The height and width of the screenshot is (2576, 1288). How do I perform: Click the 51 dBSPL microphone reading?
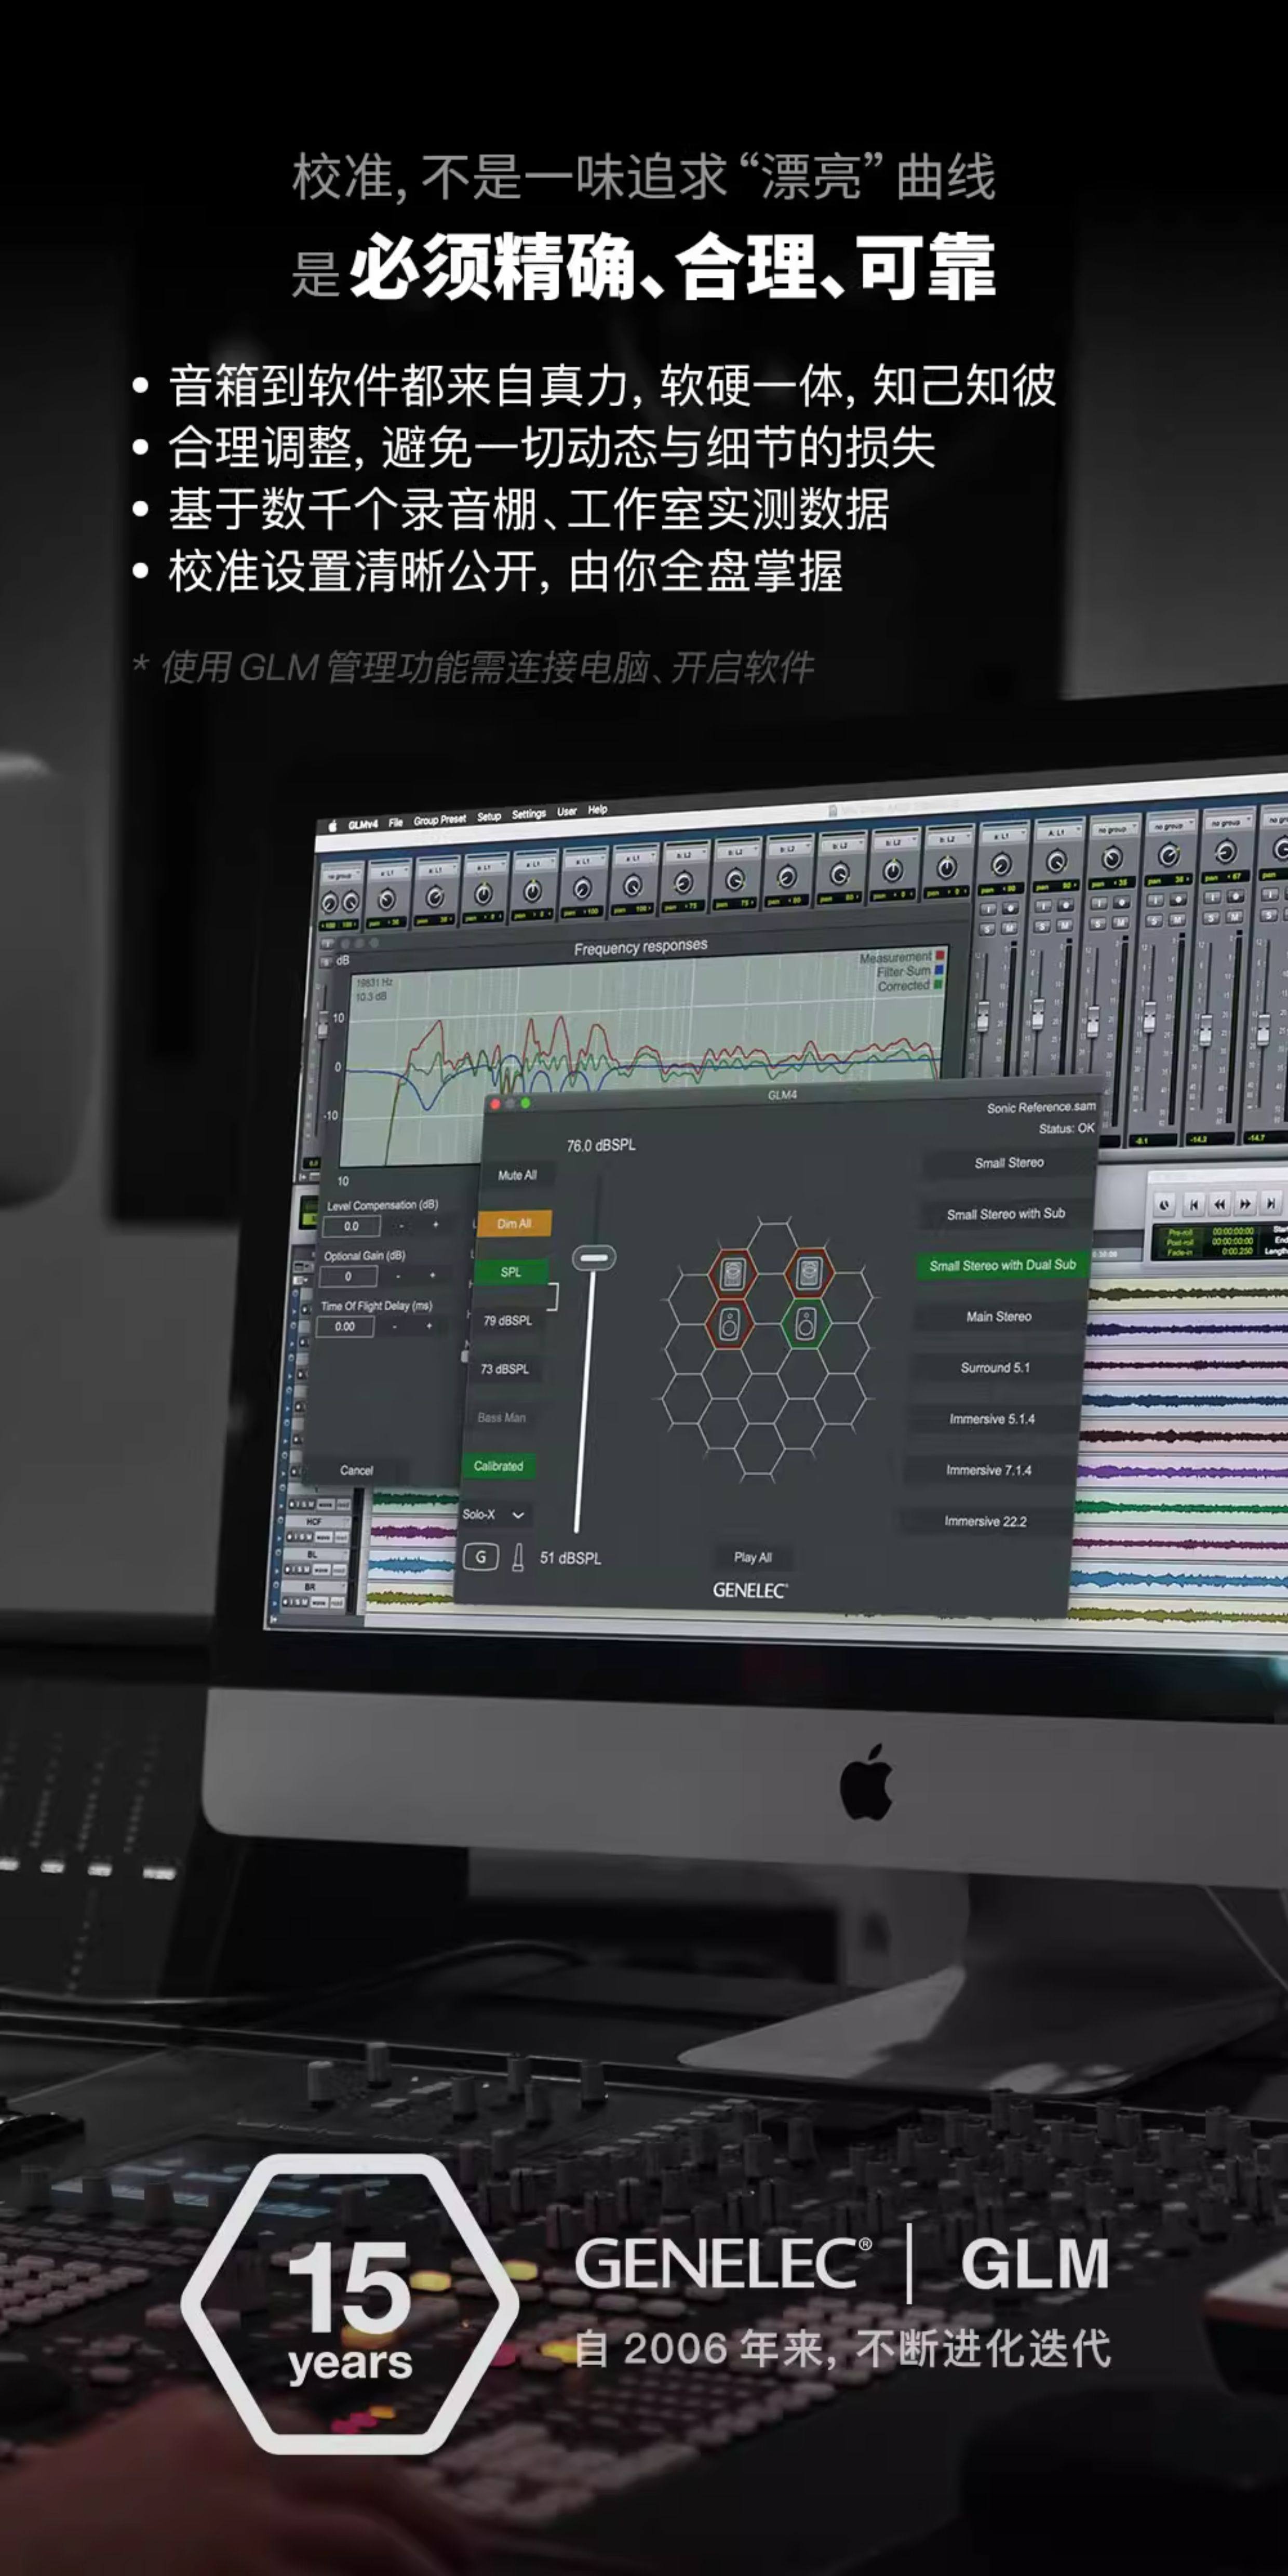(x=571, y=1558)
